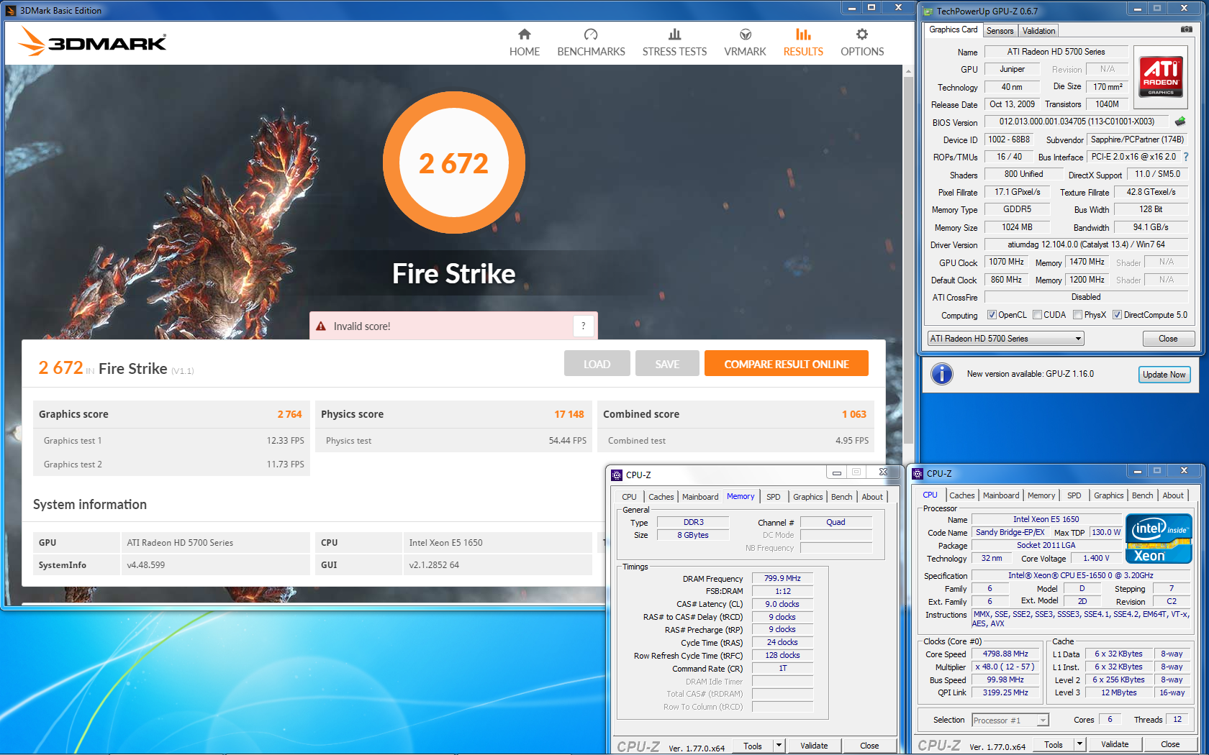Open Options gear in 3DMark
This screenshot has height=755, width=1209.
[x=862, y=42]
